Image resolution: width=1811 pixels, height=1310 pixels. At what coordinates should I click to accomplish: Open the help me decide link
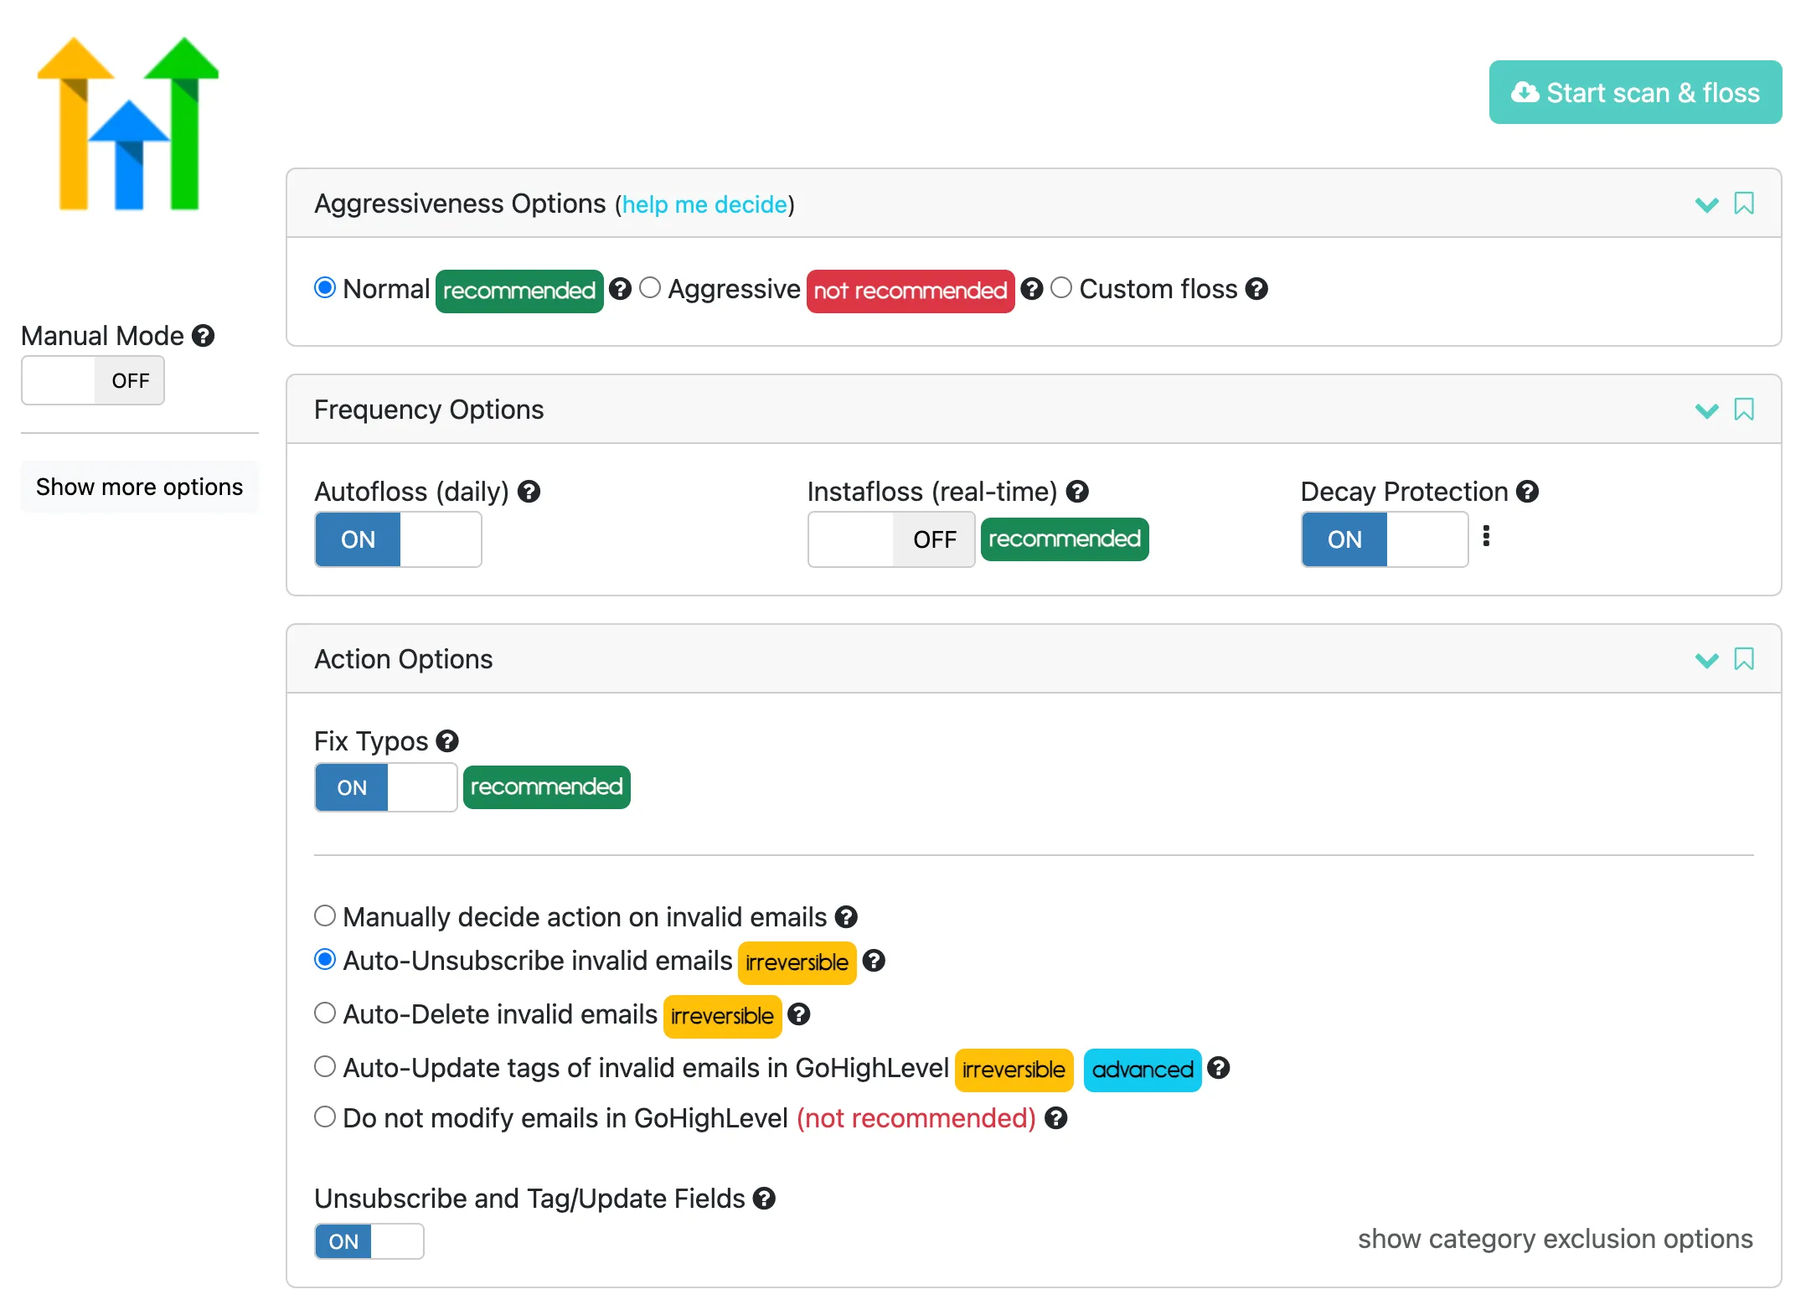[704, 204]
